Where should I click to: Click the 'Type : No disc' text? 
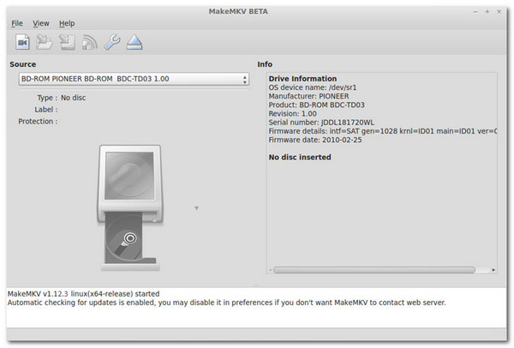tap(62, 98)
